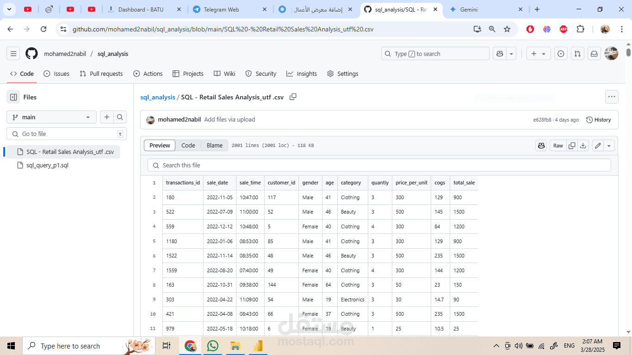Image resolution: width=632 pixels, height=355 pixels.
Task: View file History
Action: (599, 120)
